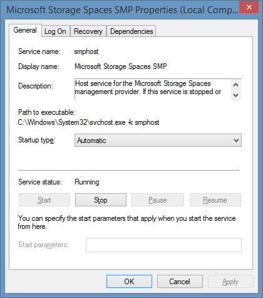Click inside the Description text box
Image resolution: width=263 pixels, height=298 pixels.
[x=153, y=90]
